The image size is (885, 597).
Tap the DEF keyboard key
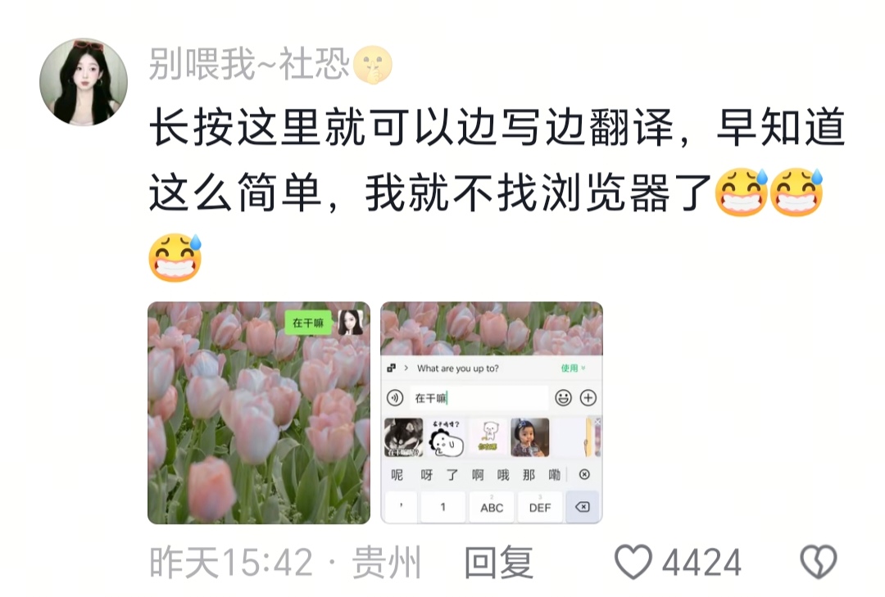pos(540,507)
